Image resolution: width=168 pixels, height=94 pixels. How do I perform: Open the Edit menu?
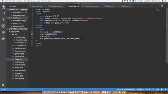pyautogui.click(x=14, y=1)
